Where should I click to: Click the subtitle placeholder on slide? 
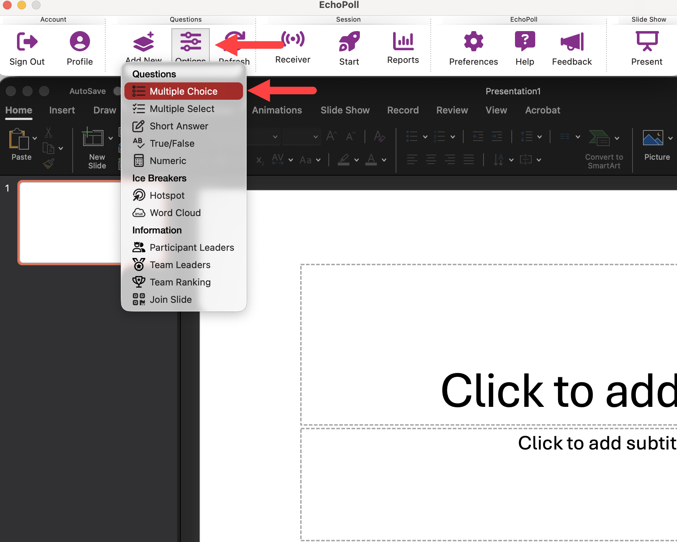click(x=489, y=485)
